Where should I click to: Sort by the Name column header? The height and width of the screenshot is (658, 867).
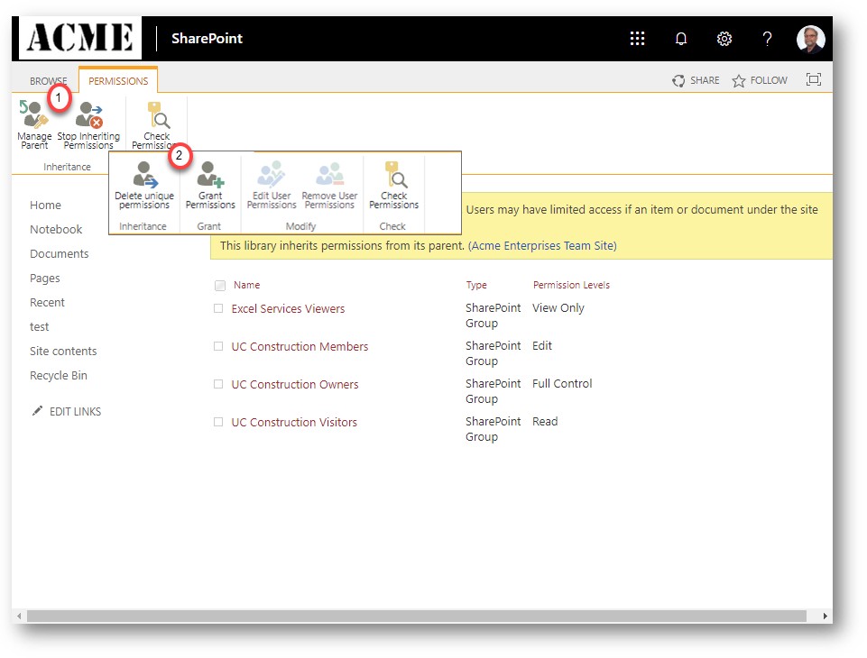pyautogui.click(x=246, y=285)
